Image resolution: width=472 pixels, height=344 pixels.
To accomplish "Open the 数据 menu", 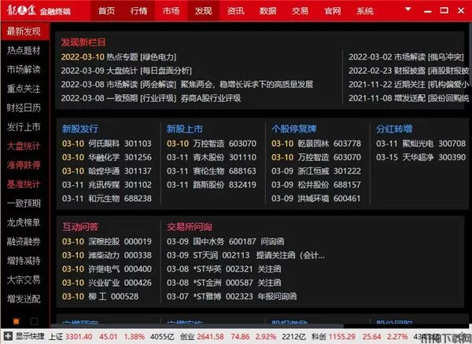I will pyautogui.click(x=267, y=11).
